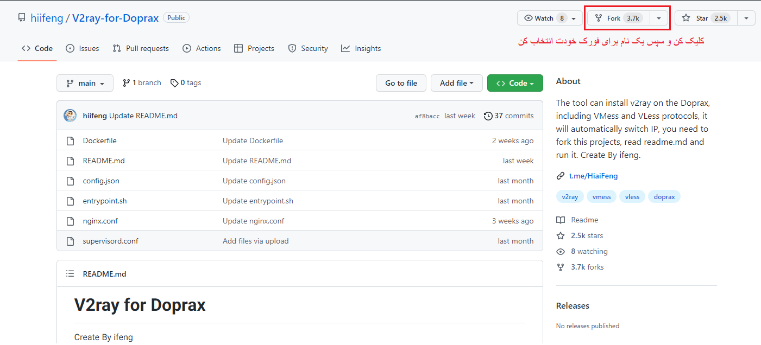This screenshot has width=761, height=345.
Task: Open the hiifeng owner link
Action: click(47, 18)
